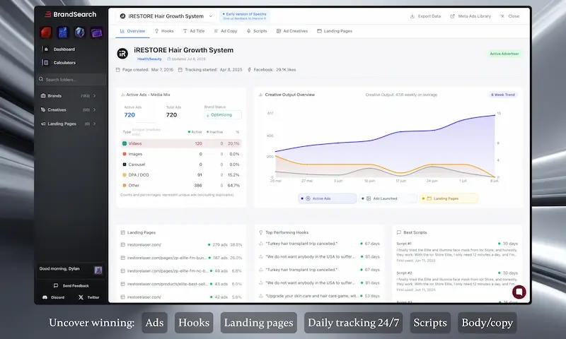
Task: Click Dylan's profile avatar icon
Action: tap(98, 270)
